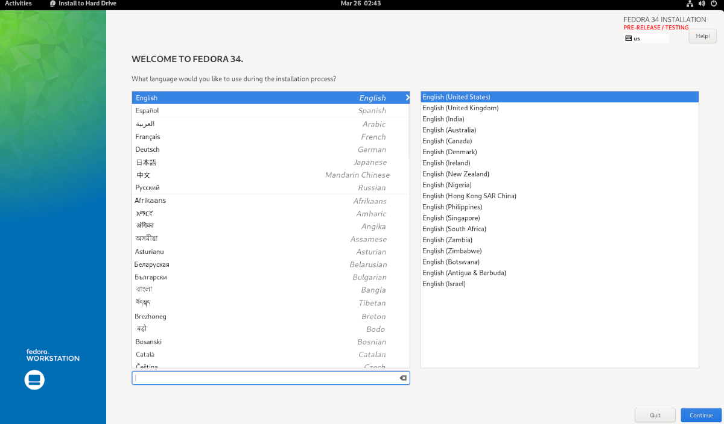The width and height of the screenshot is (724, 424).
Task: Select English (Canada) locale
Action: [x=447, y=141]
